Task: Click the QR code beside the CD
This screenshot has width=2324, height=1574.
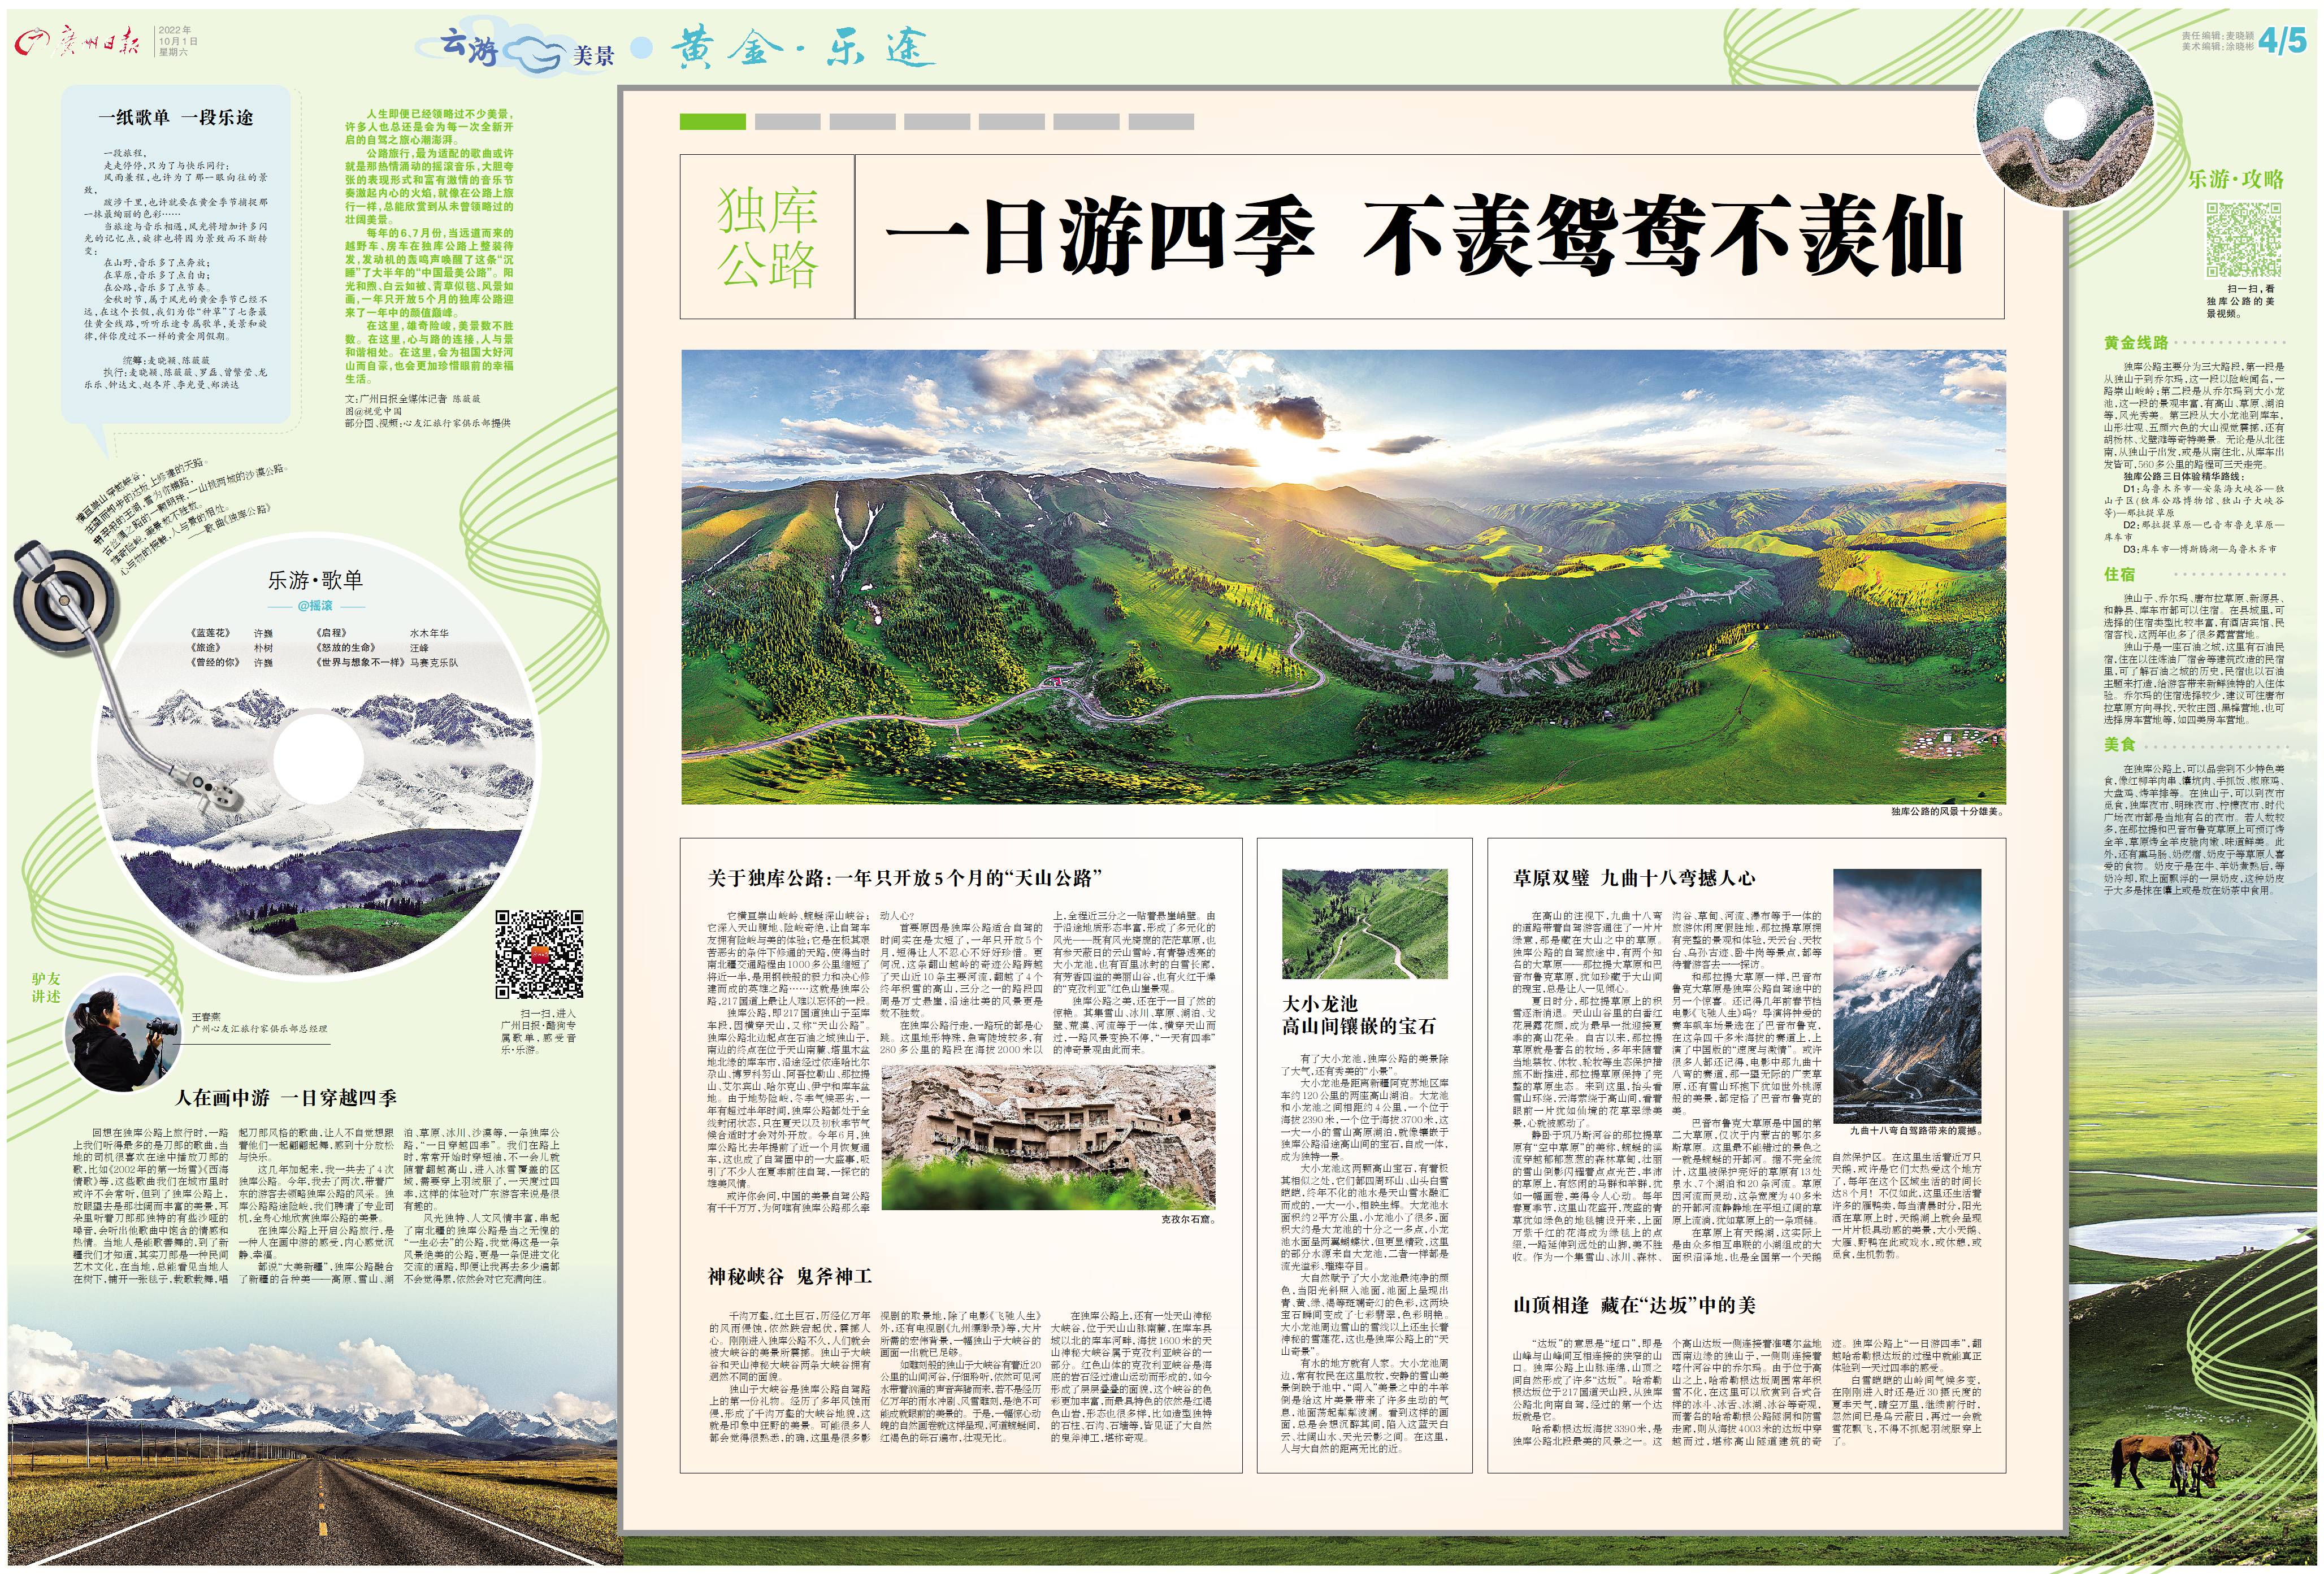Action: [x=539, y=954]
